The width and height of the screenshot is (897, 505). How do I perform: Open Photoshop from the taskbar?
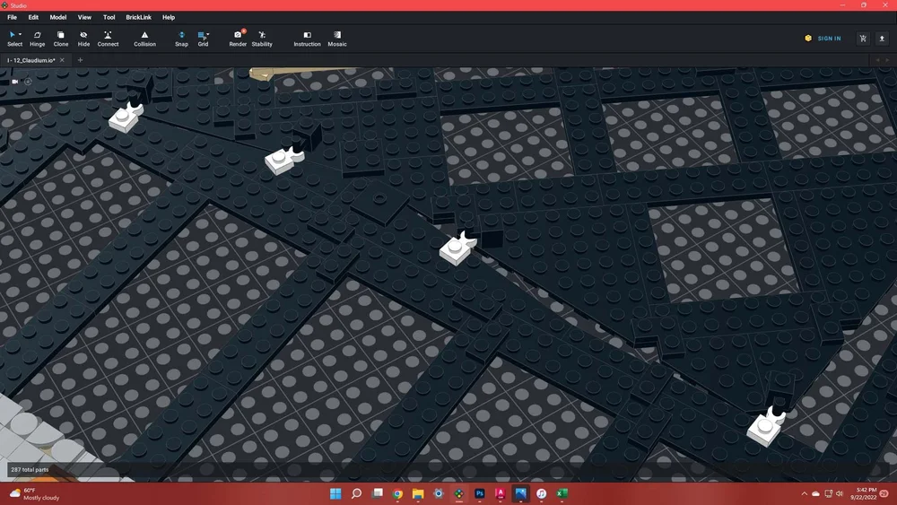479,493
